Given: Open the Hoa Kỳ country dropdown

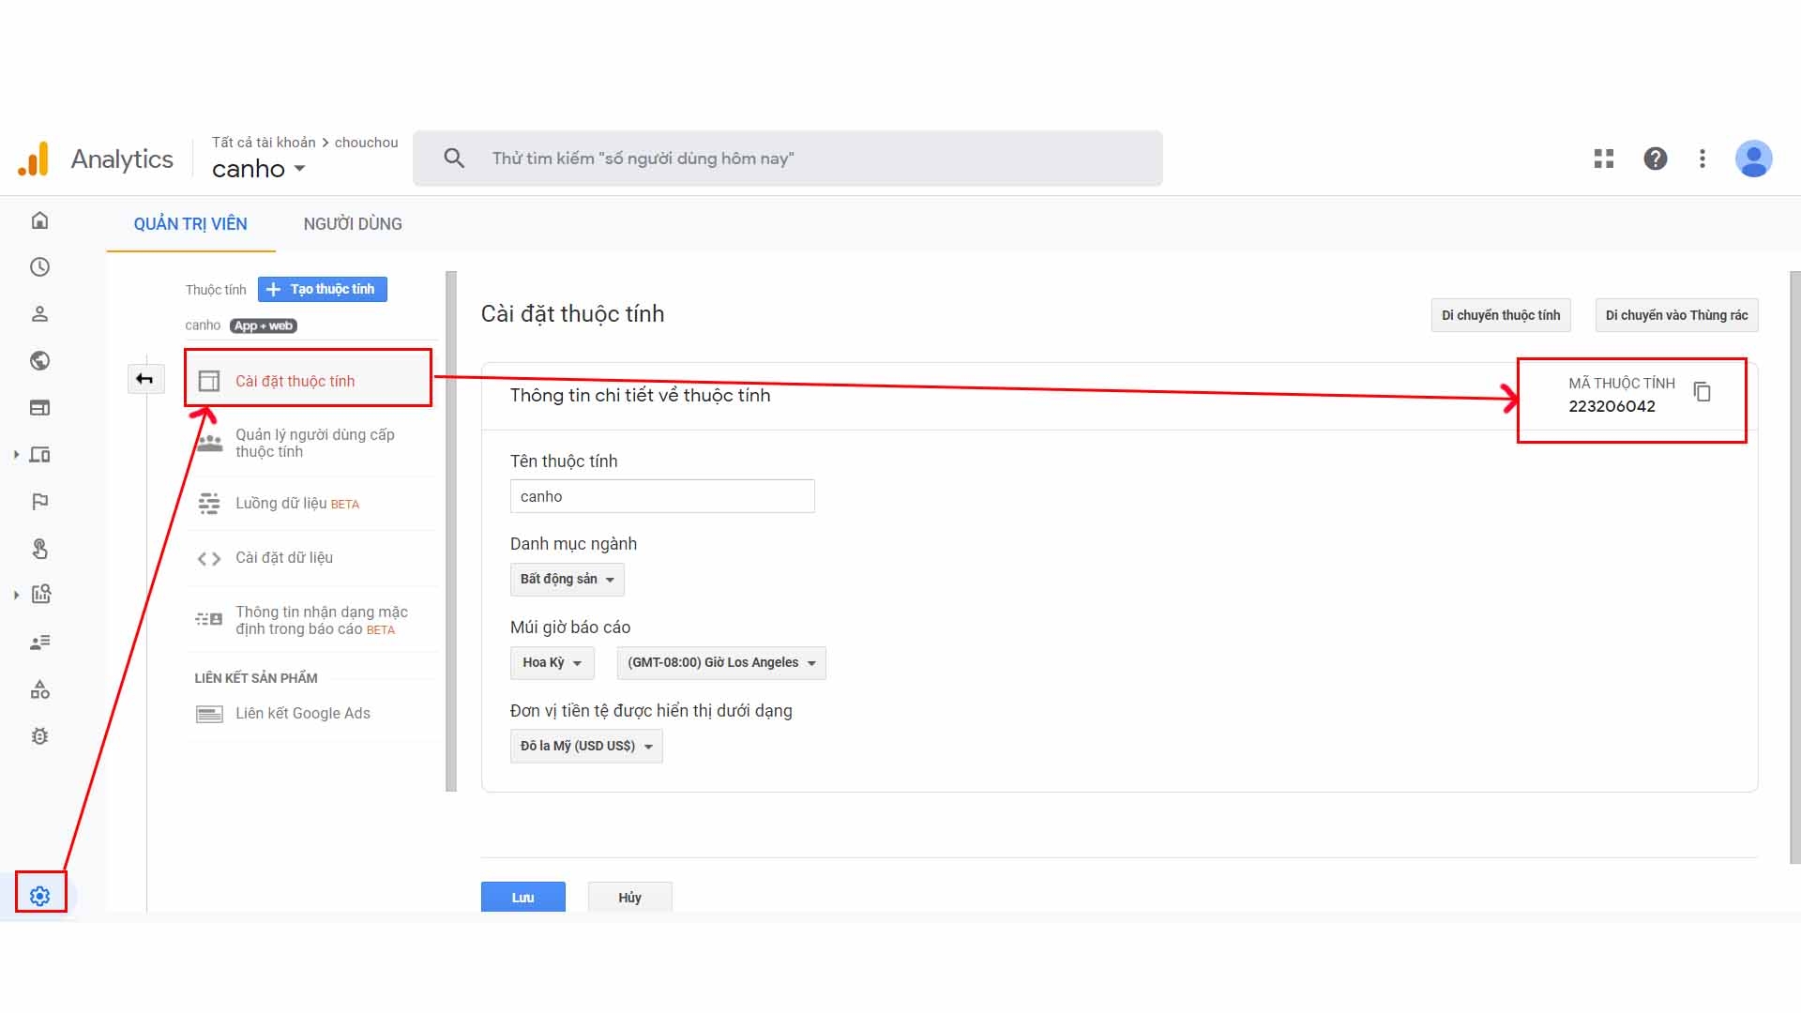Looking at the screenshot, I should tap(552, 663).
